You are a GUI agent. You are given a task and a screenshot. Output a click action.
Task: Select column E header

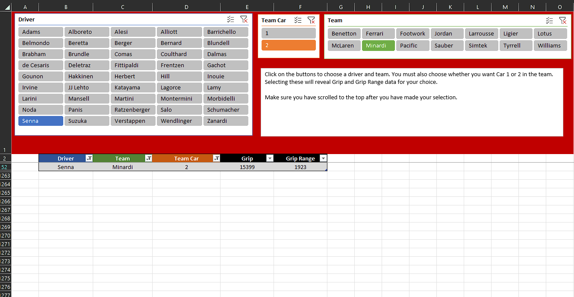tap(247, 7)
